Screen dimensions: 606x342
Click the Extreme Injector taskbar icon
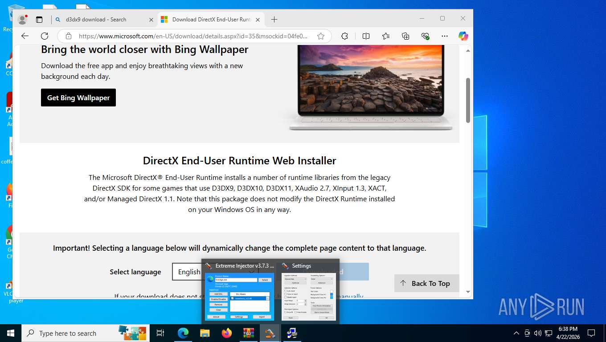[270, 333]
